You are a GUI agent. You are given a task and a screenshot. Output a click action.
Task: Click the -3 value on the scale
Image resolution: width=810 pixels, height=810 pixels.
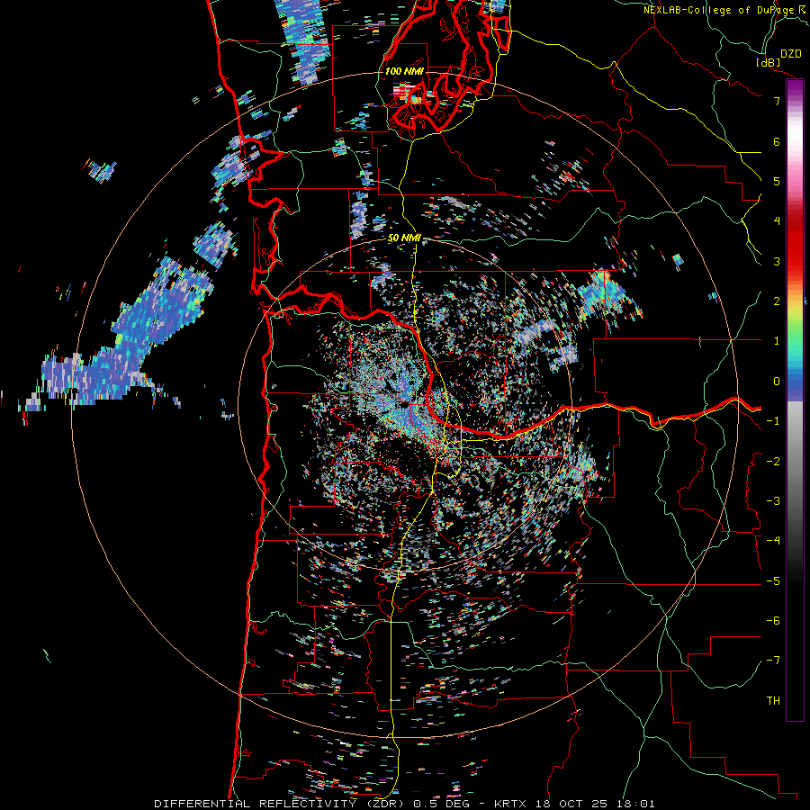pos(773,501)
